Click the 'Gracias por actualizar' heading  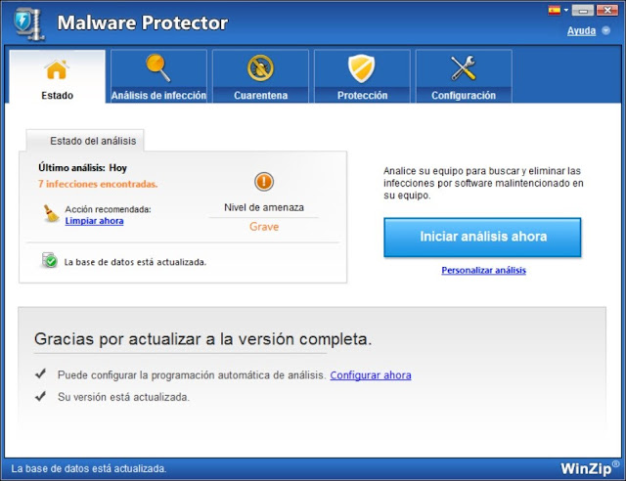202,339
